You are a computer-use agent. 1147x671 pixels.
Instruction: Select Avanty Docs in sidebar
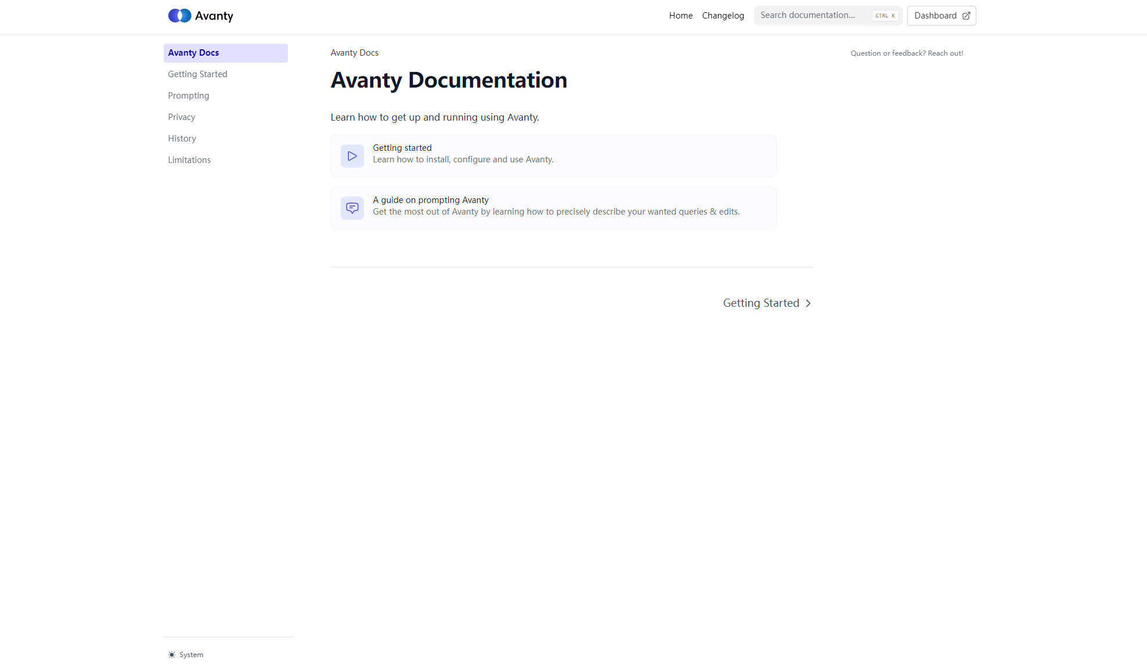point(225,53)
